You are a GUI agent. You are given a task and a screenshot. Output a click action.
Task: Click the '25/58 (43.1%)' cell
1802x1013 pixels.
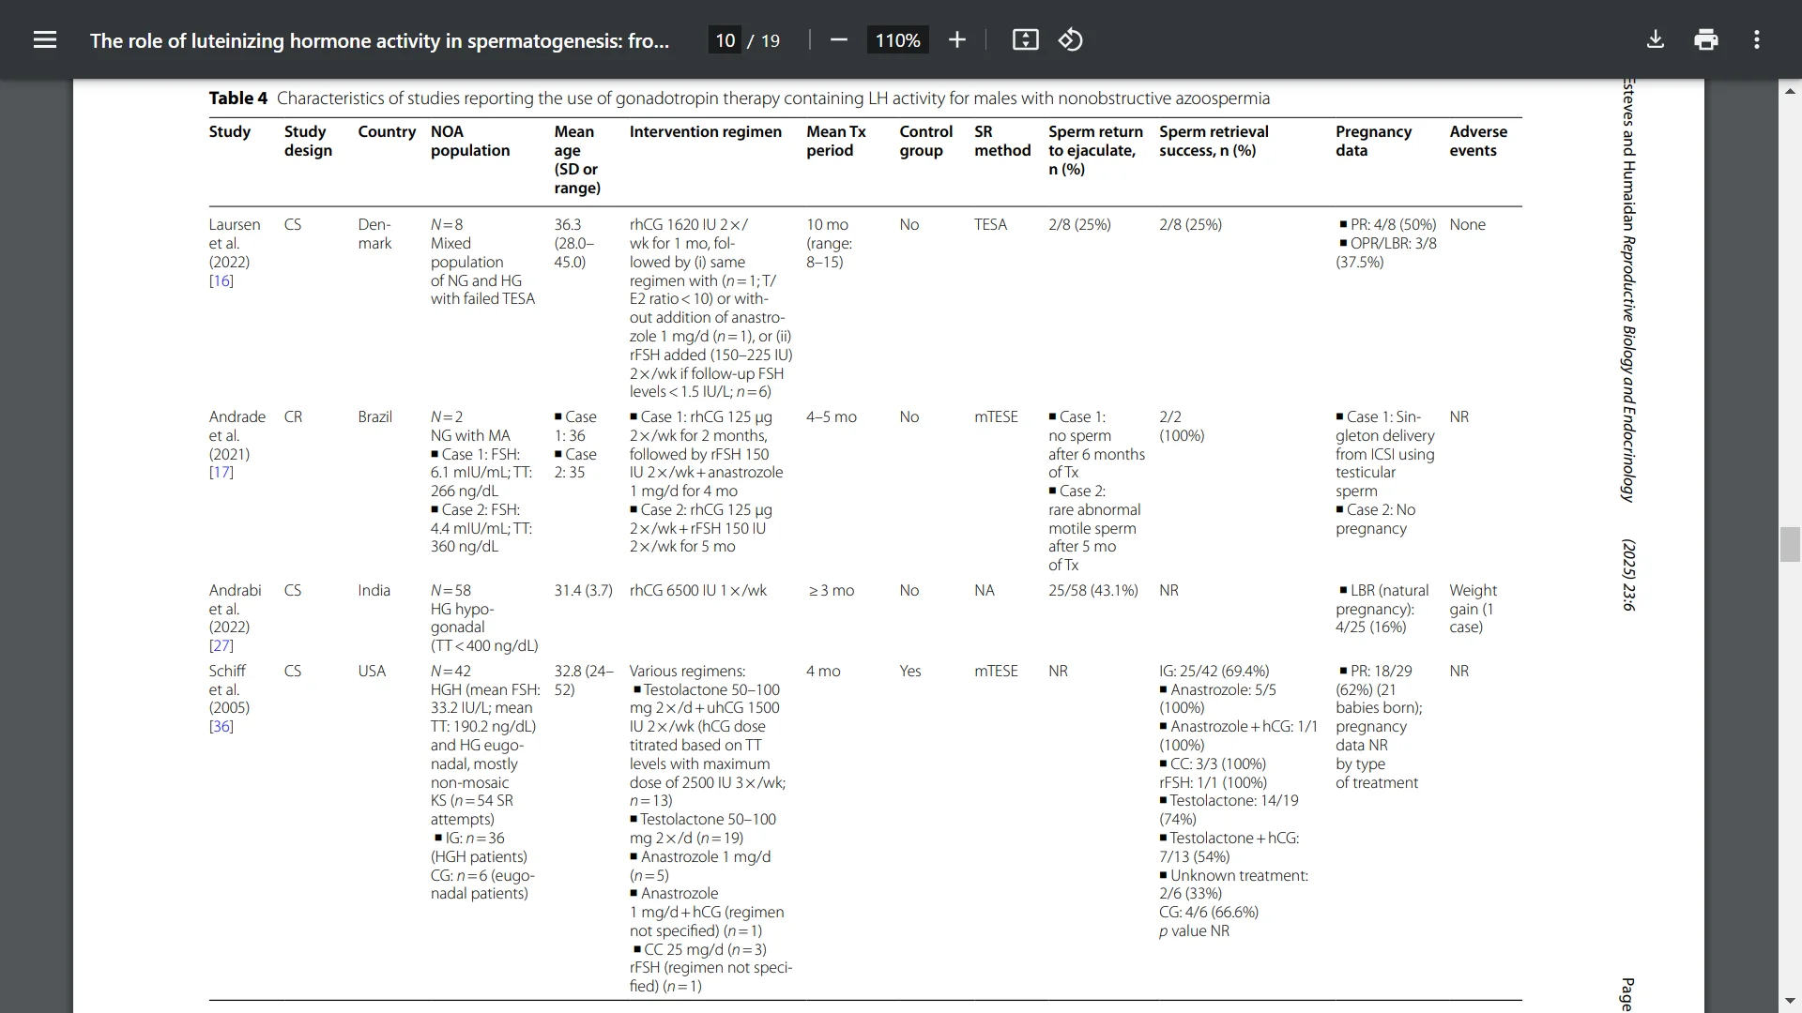tap(1093, 590)
